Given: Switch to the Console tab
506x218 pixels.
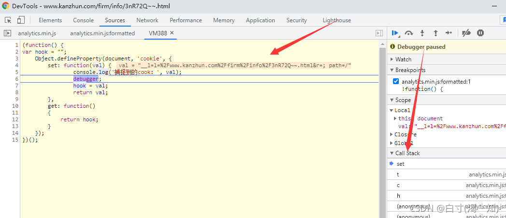Looking at the screenshot, I should point(83,20).
